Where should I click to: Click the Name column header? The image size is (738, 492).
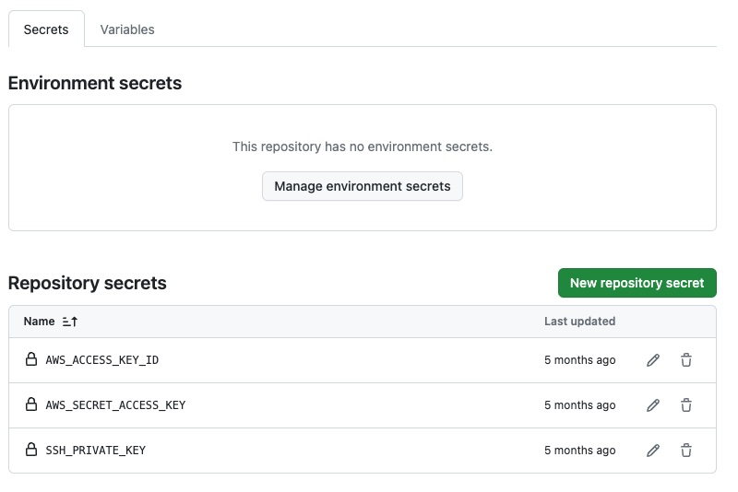click(40, 322)
